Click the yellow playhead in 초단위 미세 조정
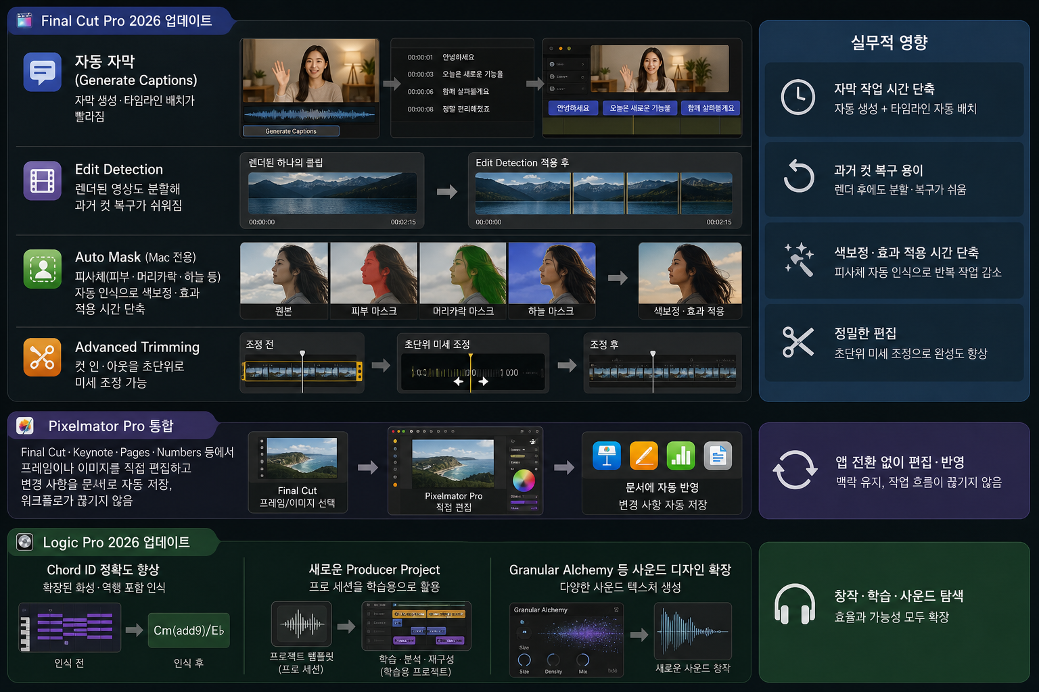 [471, 372]
